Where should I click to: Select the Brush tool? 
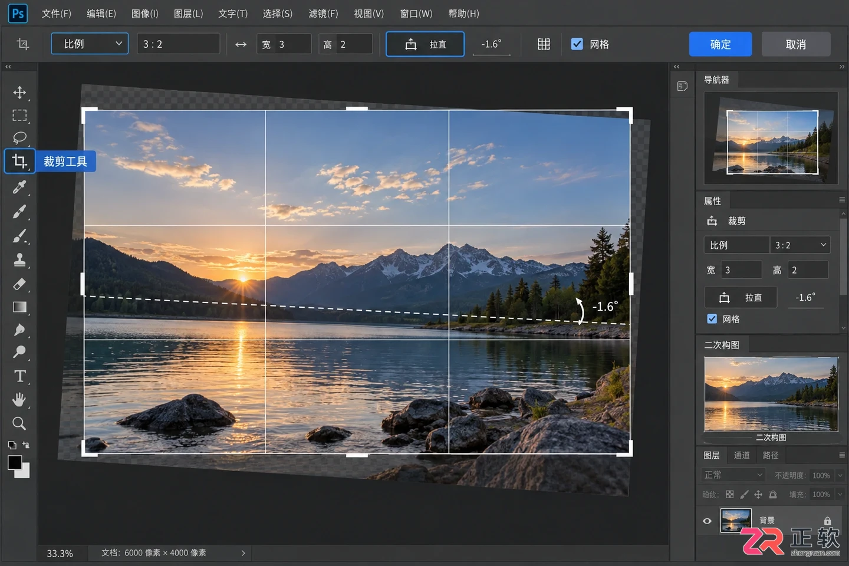19,236
